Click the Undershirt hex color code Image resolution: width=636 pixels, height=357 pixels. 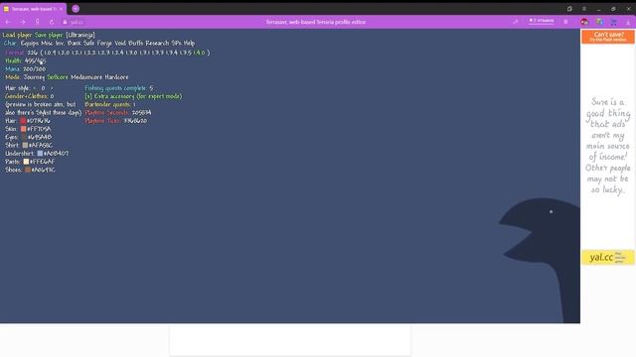(57, 154)
